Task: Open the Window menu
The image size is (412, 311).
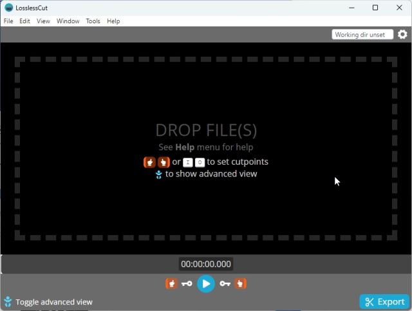Action: 68,21
